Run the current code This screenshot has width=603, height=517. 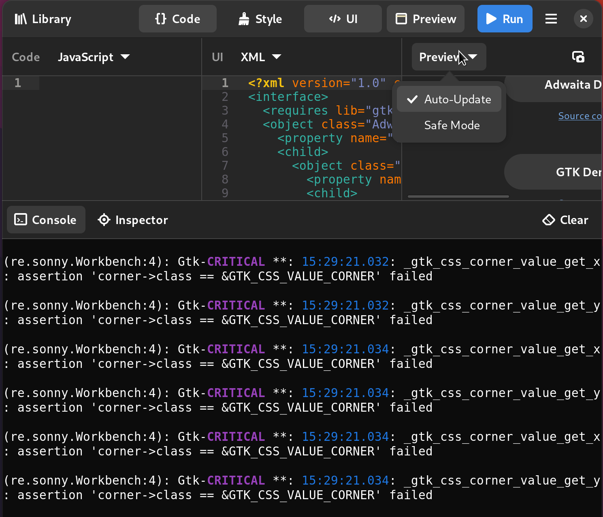click(x=505, y=19)
